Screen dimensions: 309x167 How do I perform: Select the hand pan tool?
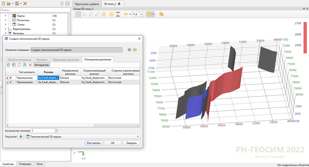click(x=78, y=14)
